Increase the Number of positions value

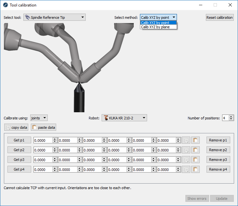point(231,117)
